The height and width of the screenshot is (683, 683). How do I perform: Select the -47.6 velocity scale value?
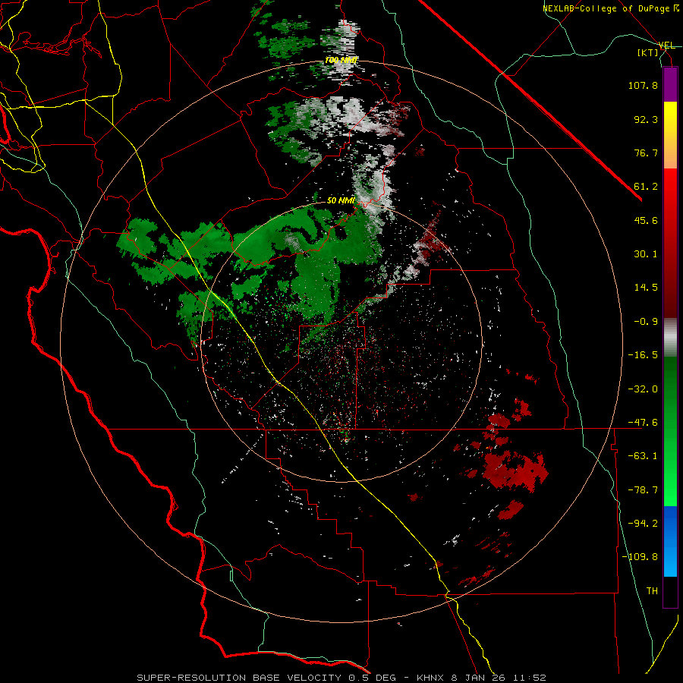(x=643, y=423)
